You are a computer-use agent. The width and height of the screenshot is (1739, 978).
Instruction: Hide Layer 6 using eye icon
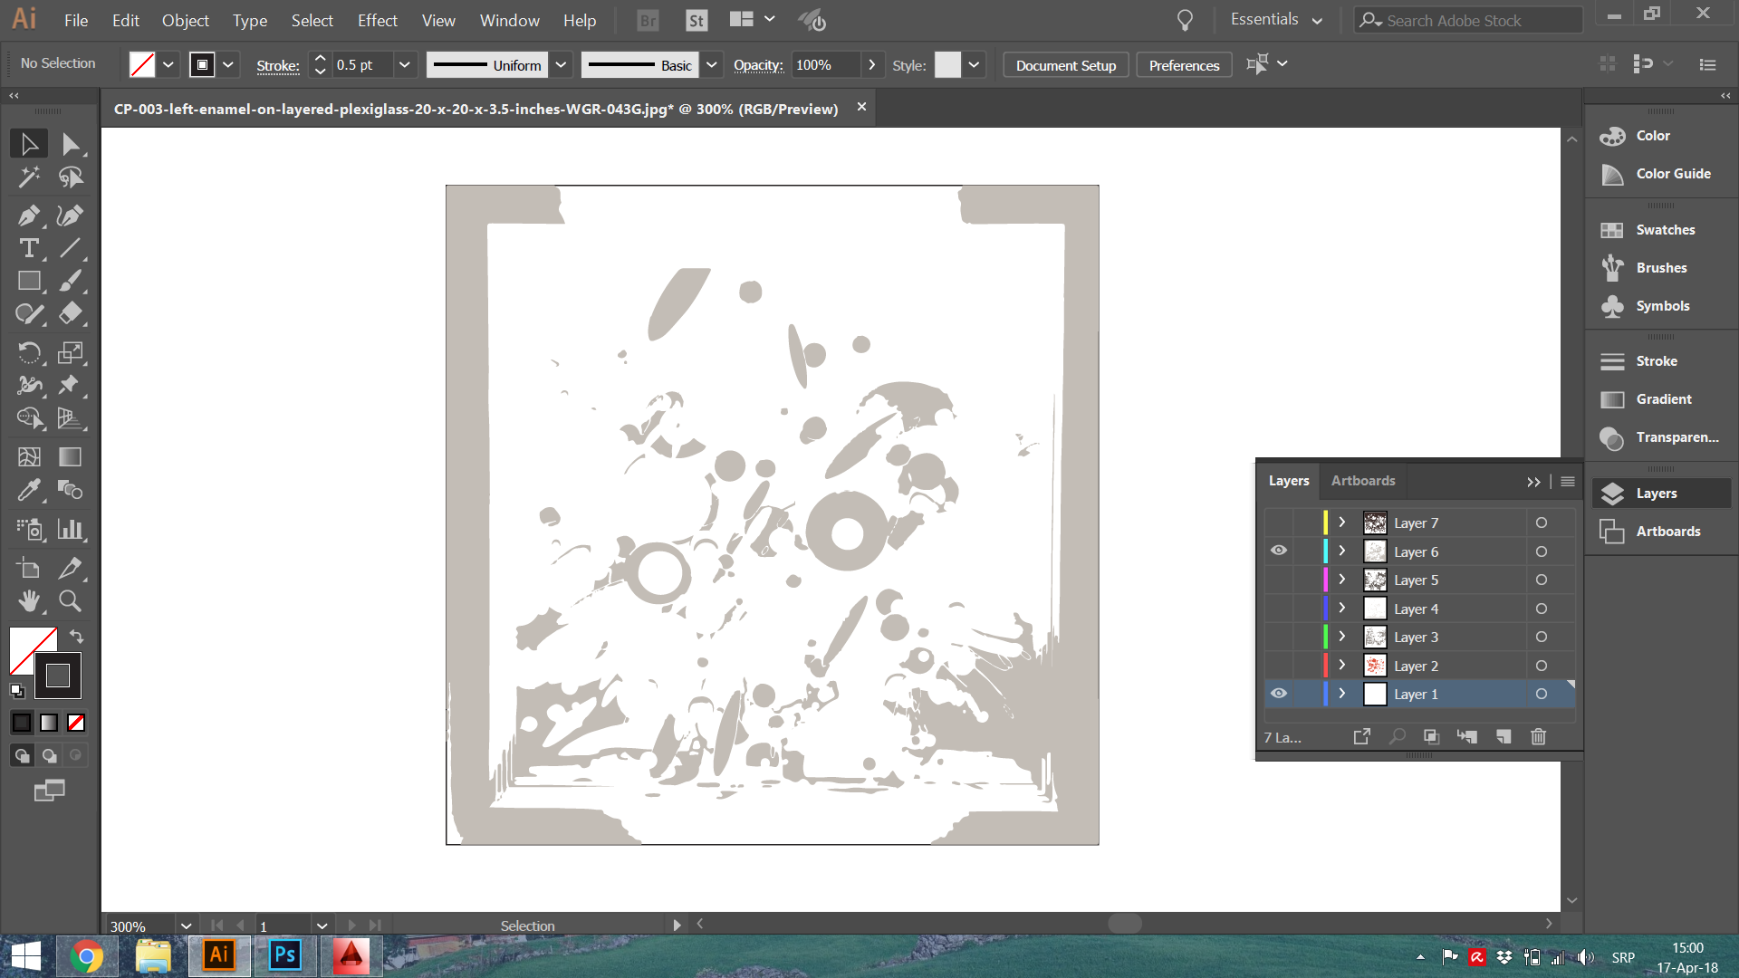tap(1279, 551)
